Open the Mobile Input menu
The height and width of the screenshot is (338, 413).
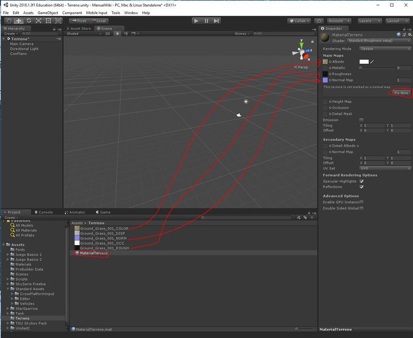coord(96,12)
